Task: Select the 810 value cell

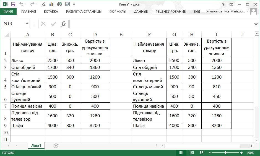Action: click(x=217, y=87)
